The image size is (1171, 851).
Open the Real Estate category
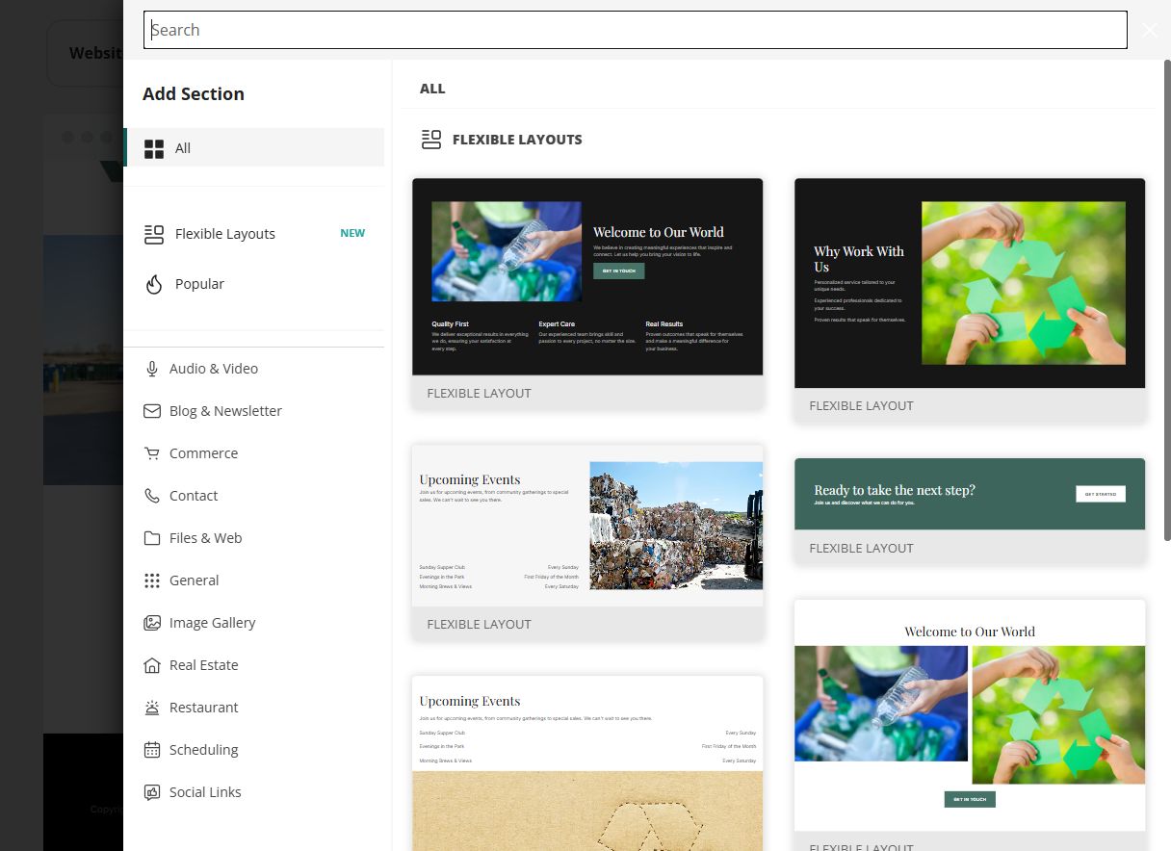click(204, 665)
